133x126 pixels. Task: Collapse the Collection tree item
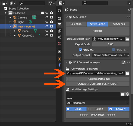6,13
